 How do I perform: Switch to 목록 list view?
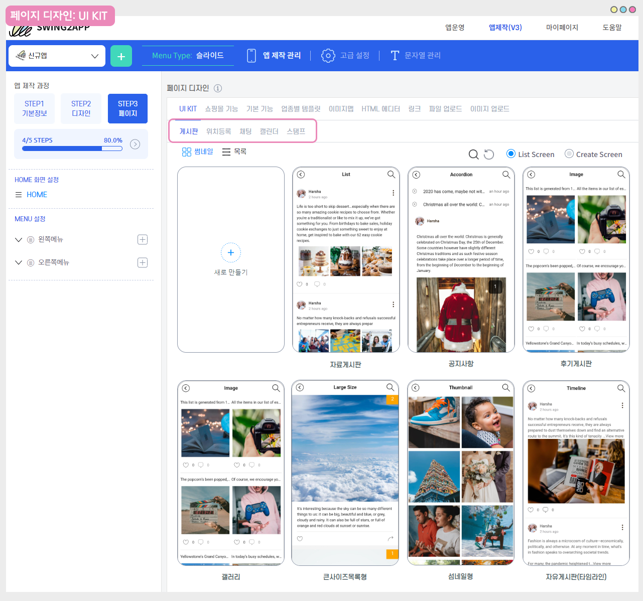tap(234, 152)
